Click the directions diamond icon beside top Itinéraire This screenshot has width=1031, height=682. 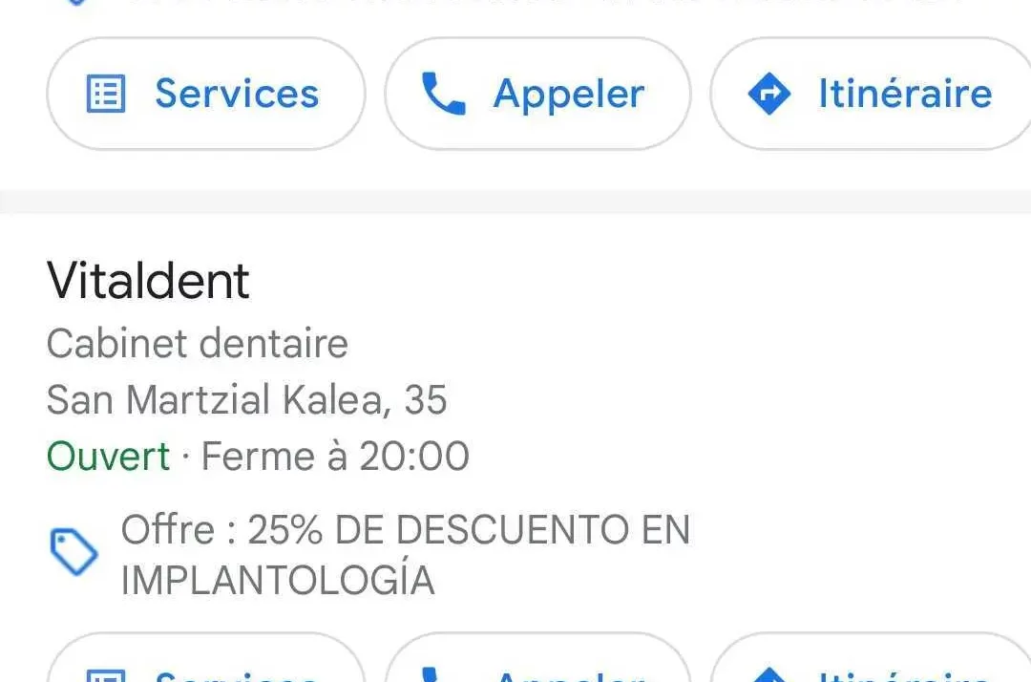pyautogui.click(x=769, y=94)
